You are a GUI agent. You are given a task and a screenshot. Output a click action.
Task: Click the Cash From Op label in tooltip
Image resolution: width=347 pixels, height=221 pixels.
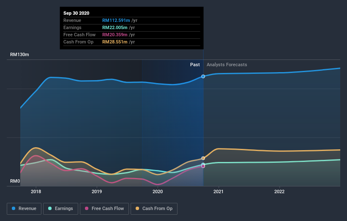(78, 42)
